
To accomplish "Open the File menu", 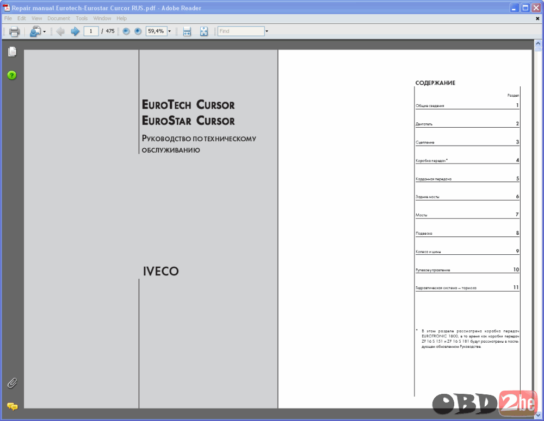I will click(8, 18).
